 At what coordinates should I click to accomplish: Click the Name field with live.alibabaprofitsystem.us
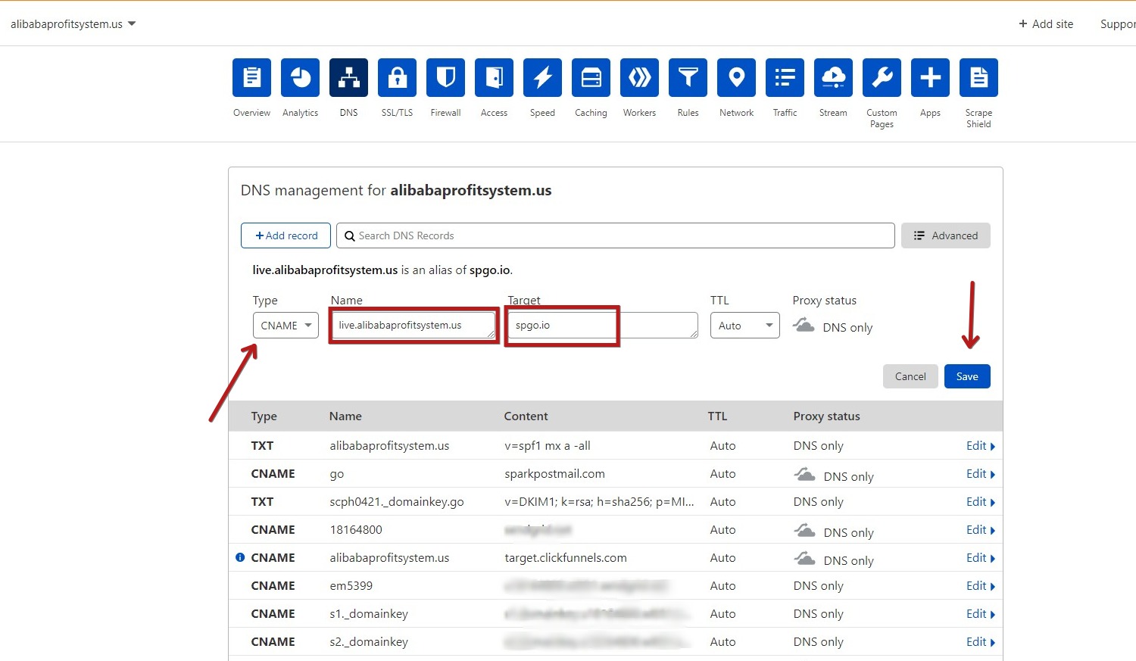click(414, 326)
